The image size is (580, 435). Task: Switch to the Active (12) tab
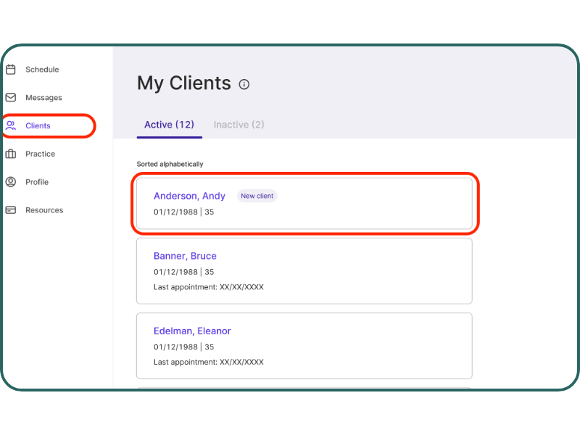170,125
